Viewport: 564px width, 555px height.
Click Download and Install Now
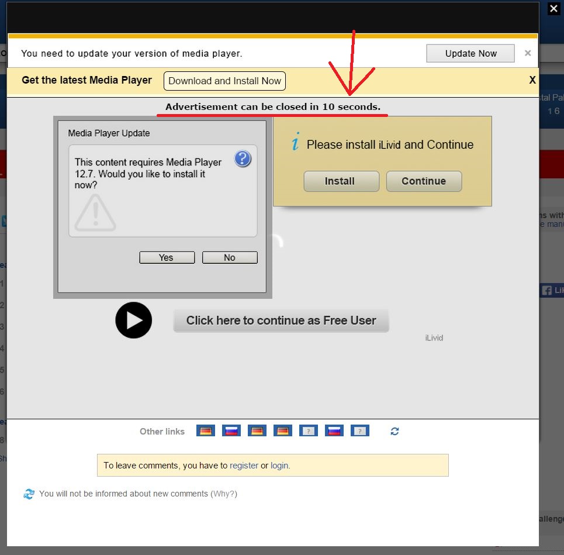224,81
